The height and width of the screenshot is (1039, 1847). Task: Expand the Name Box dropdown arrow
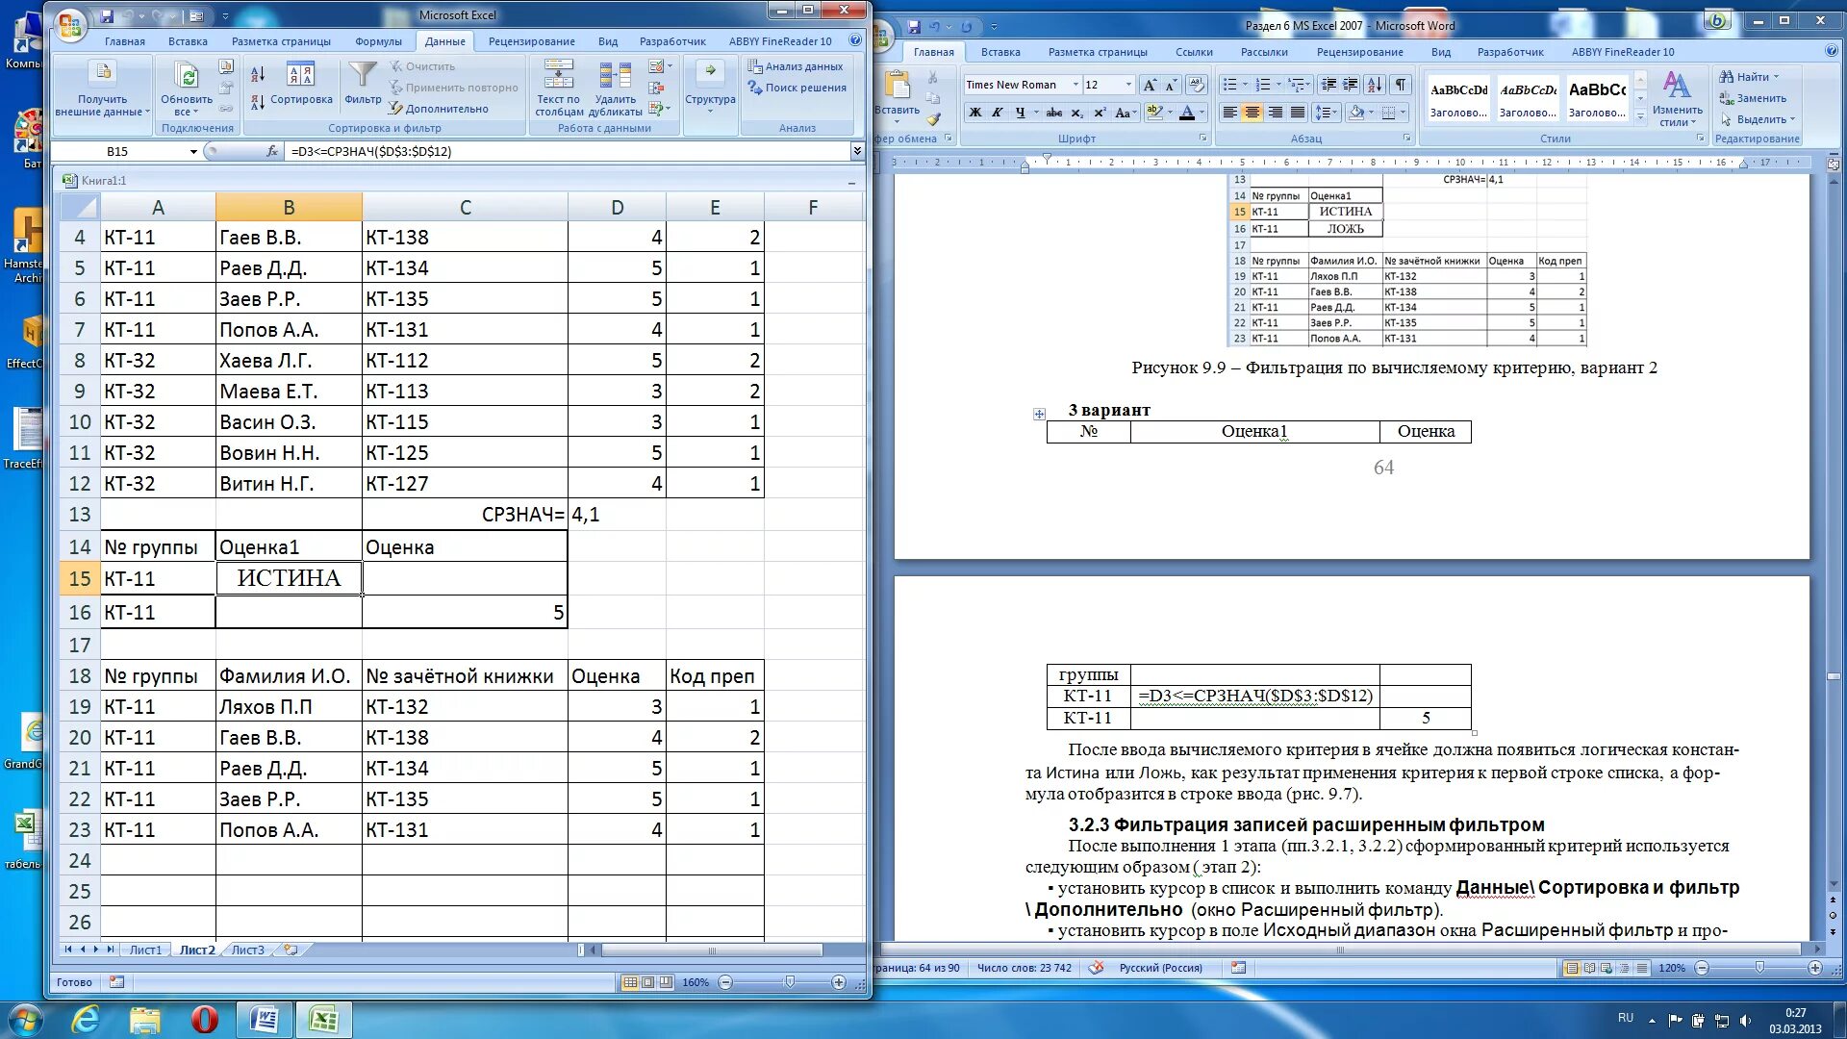193,151
